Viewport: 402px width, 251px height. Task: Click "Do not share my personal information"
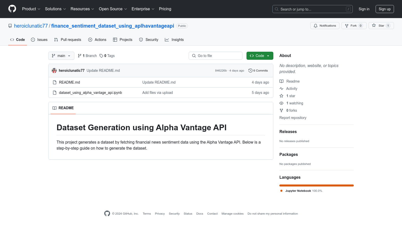(273, 214)
